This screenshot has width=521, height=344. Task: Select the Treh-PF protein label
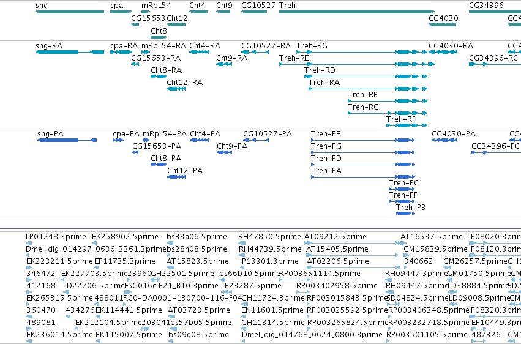click(403, 195)
